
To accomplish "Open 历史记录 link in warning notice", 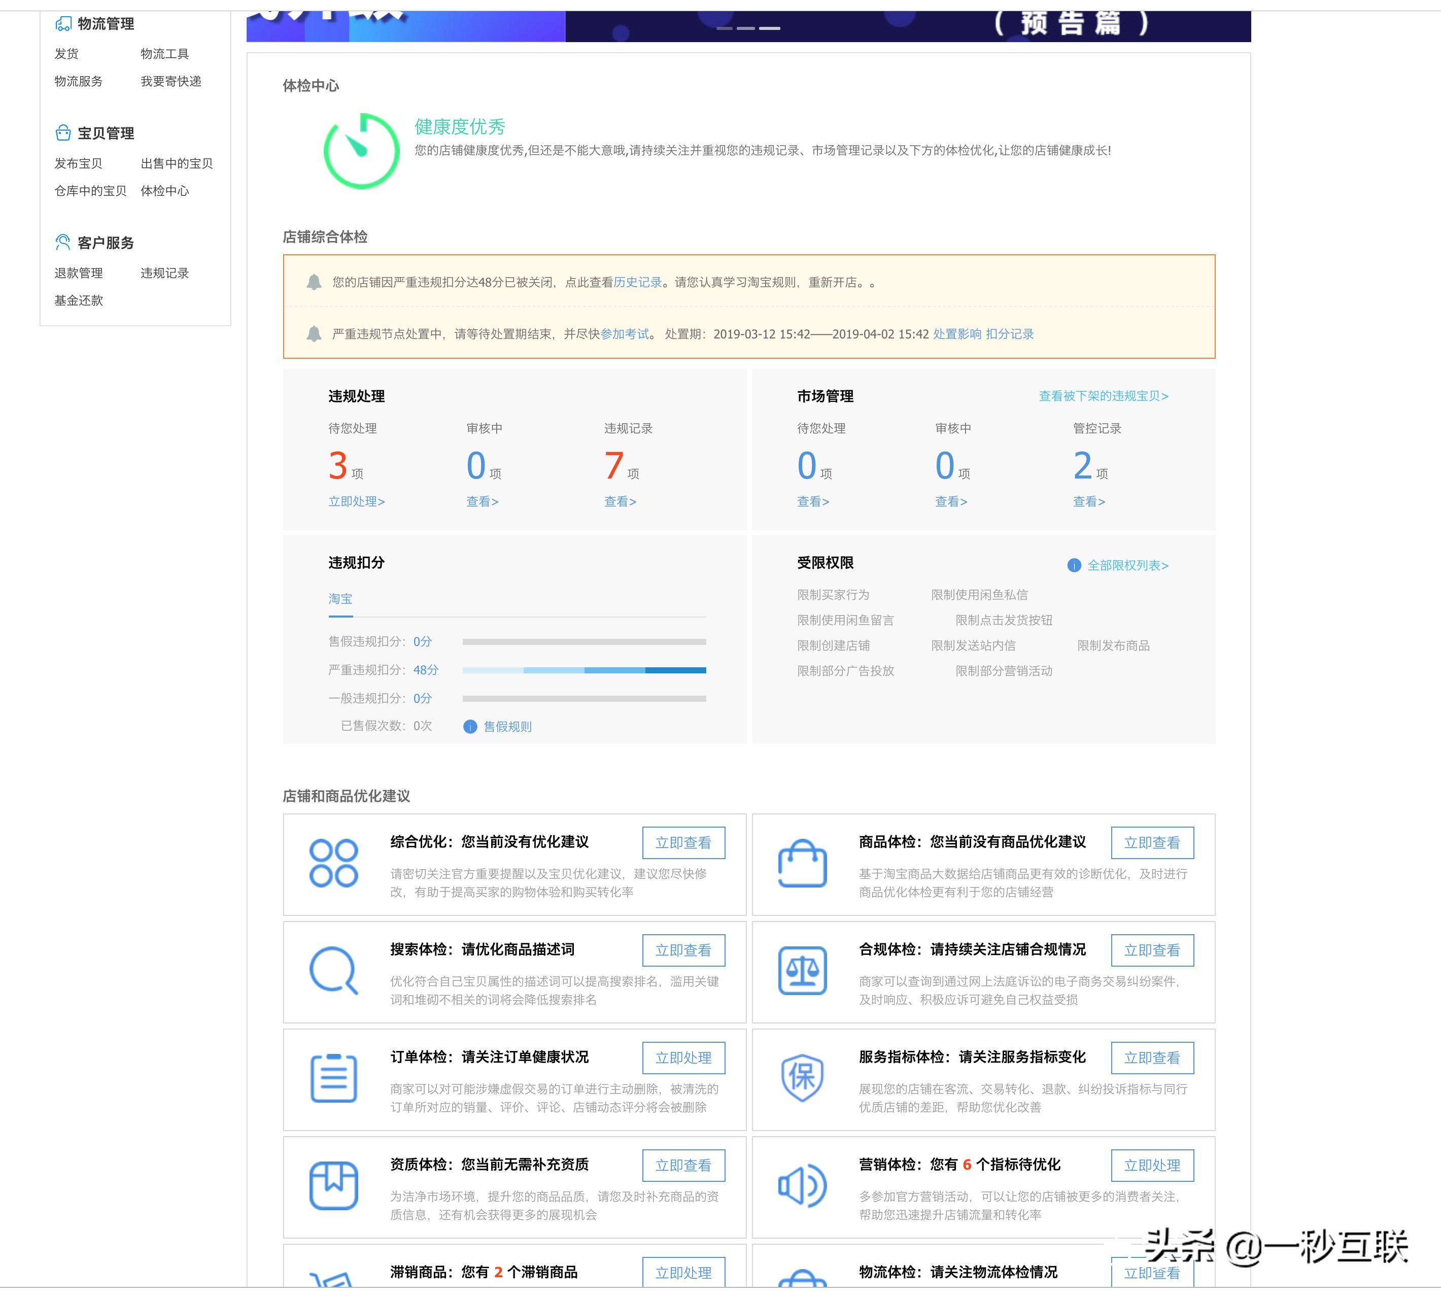I will click(x=637, y=282).
